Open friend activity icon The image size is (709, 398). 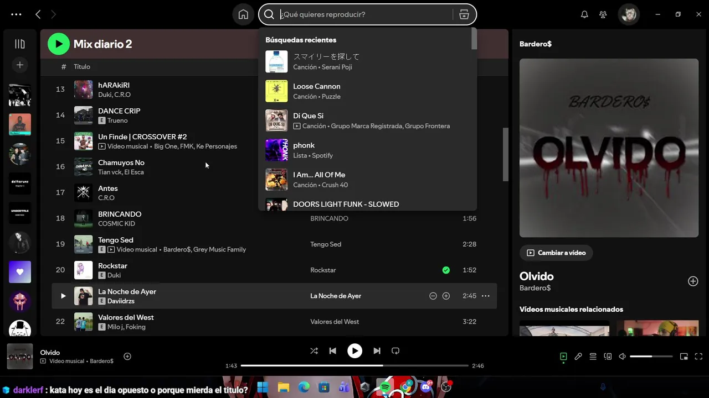[603, 14]
